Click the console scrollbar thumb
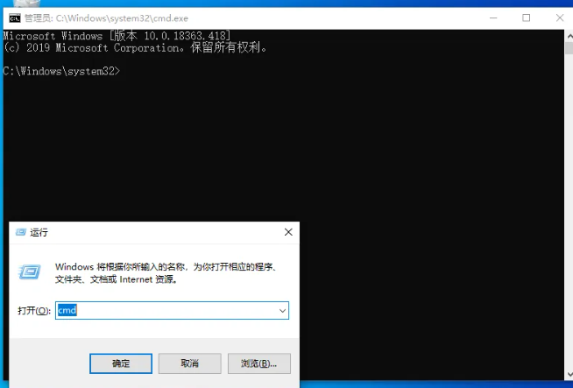This screenshot has height=388, width=573. coord(569,48)
